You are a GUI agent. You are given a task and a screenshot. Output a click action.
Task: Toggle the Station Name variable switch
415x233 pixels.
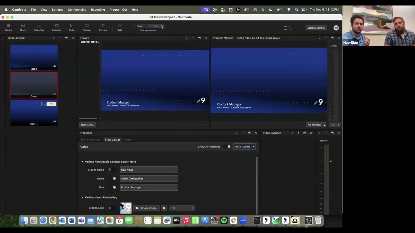111,170
